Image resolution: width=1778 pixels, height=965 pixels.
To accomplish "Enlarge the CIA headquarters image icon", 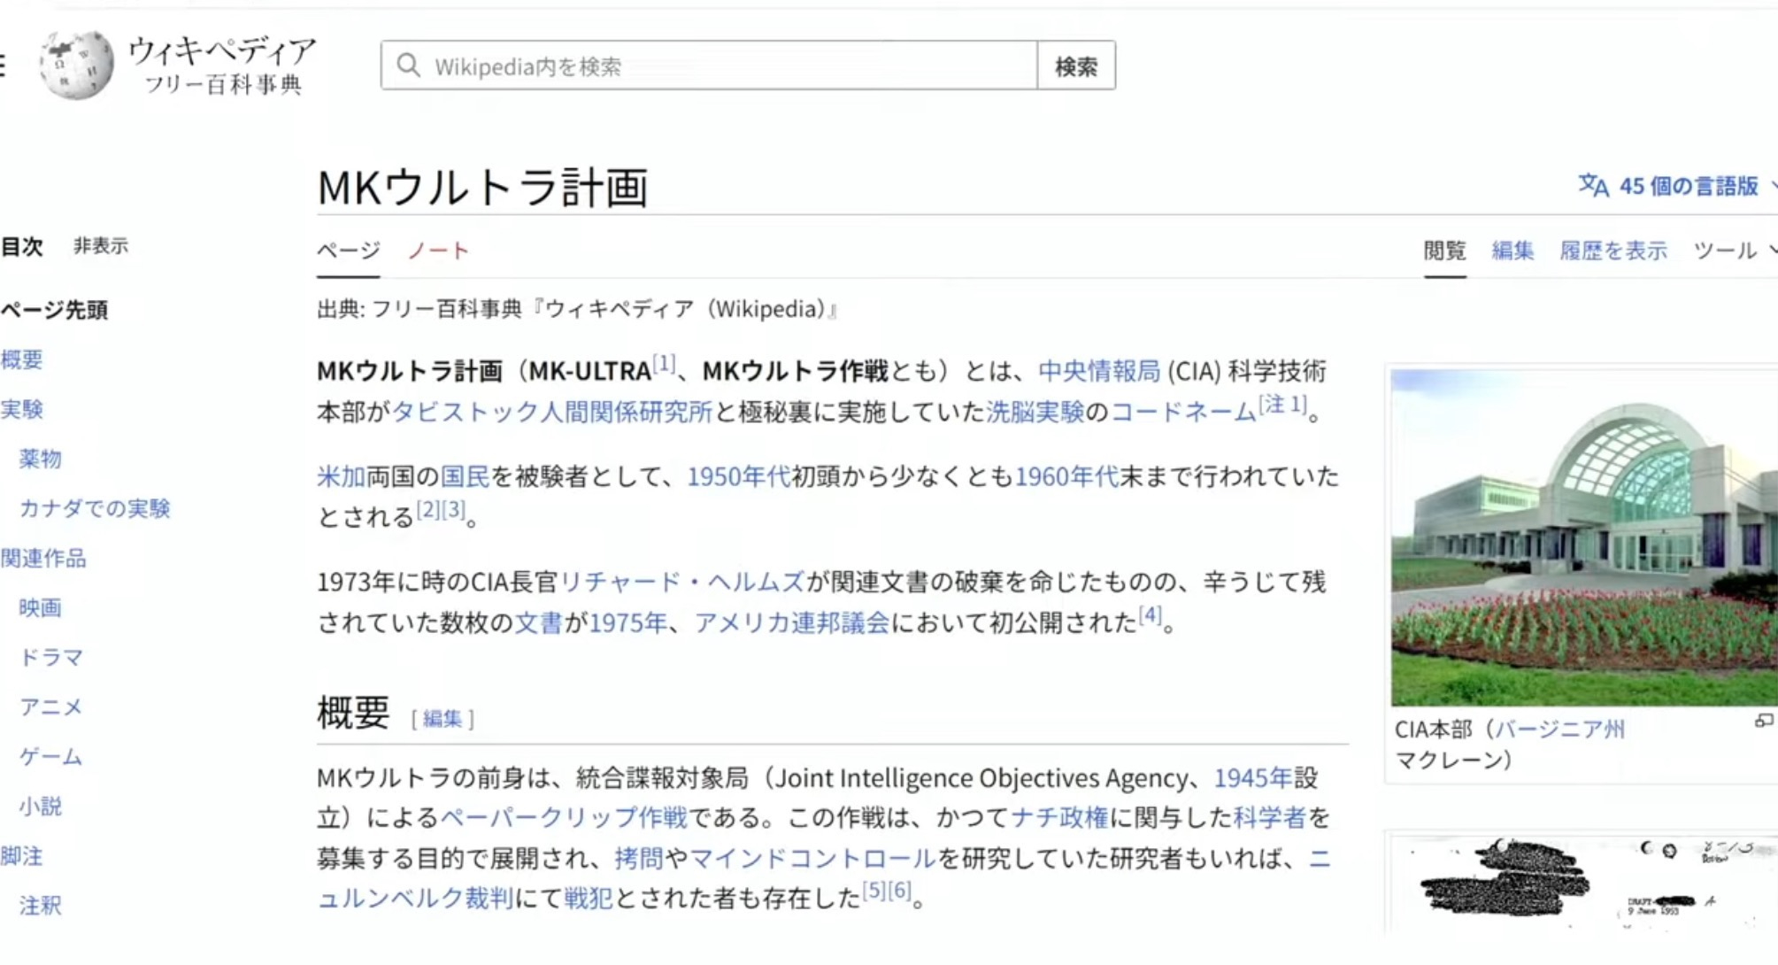I will click(x=1764, y=721).
